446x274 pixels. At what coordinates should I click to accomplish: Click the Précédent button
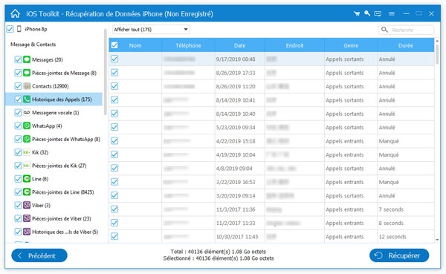tap(39, 255)
